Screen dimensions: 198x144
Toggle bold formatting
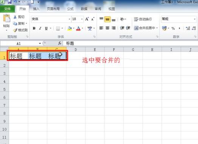[34, 28]
